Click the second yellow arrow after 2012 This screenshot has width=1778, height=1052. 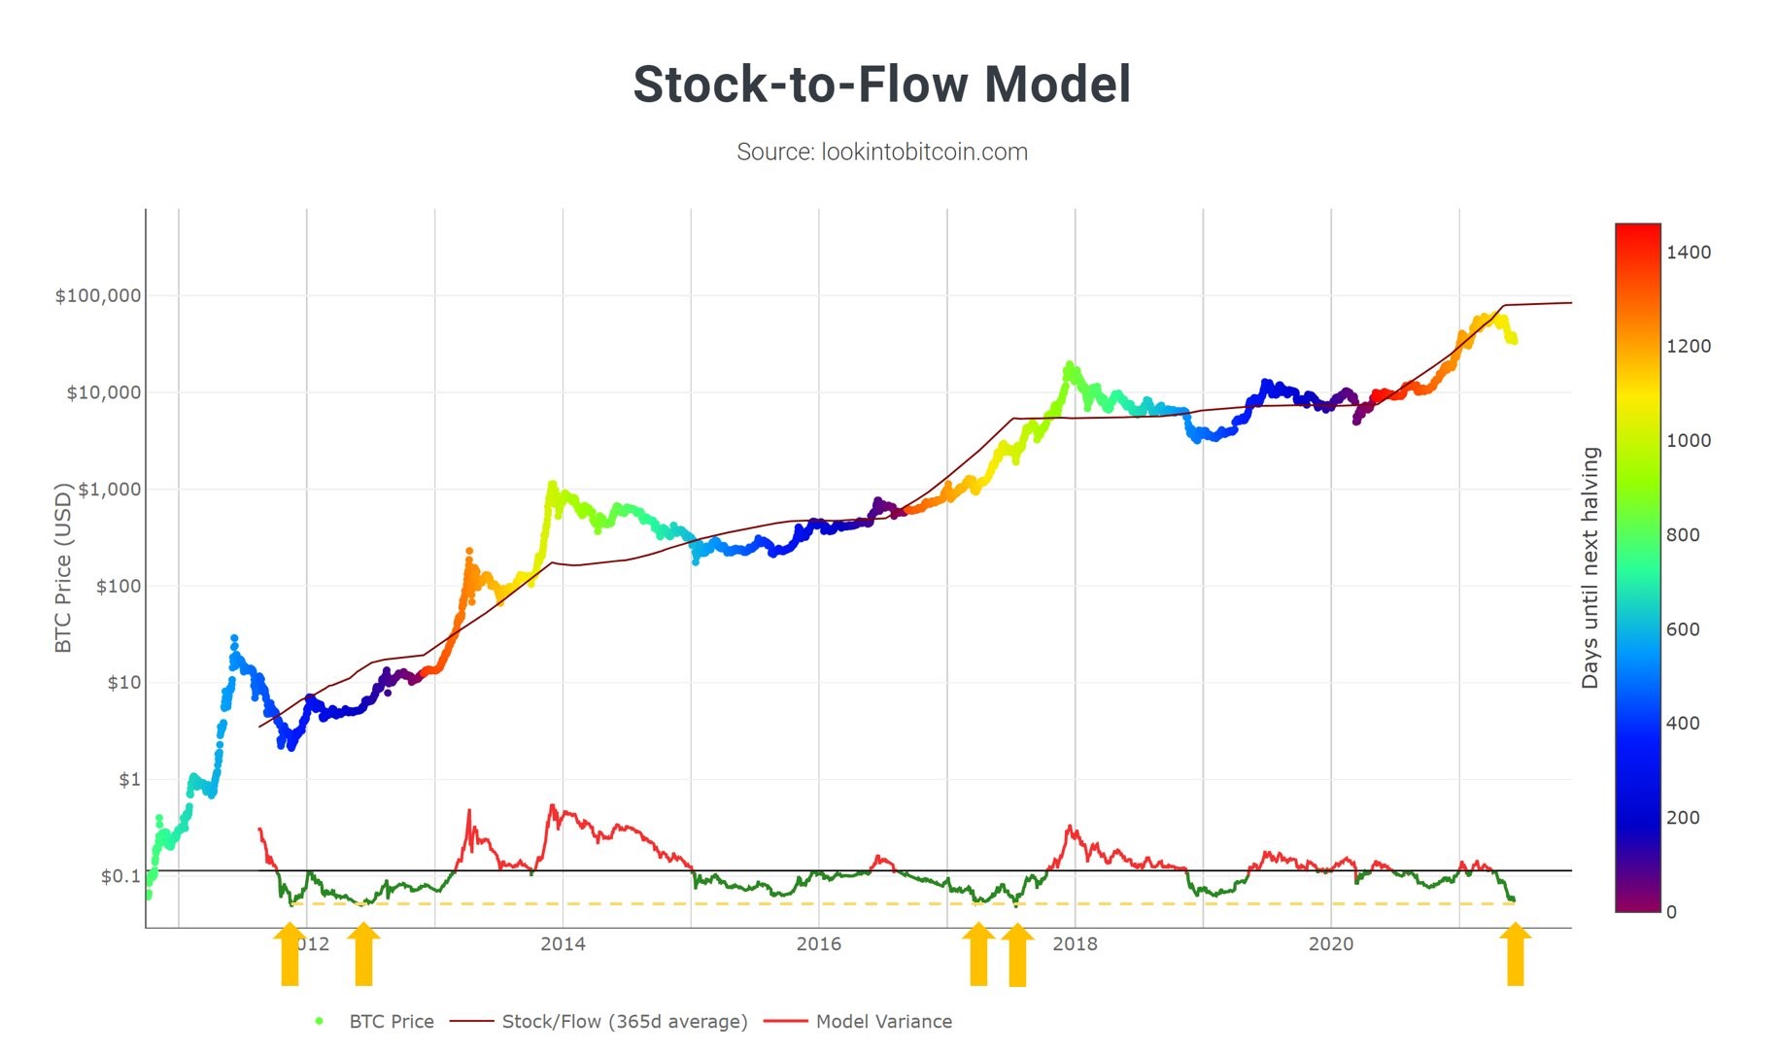coord(363,954)
